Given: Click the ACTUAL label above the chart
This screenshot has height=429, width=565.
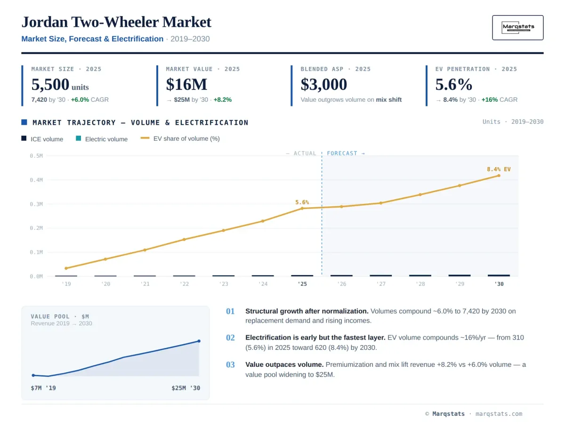Looking at the screenshot, I should pyautogui.click(x=301, y=153).
